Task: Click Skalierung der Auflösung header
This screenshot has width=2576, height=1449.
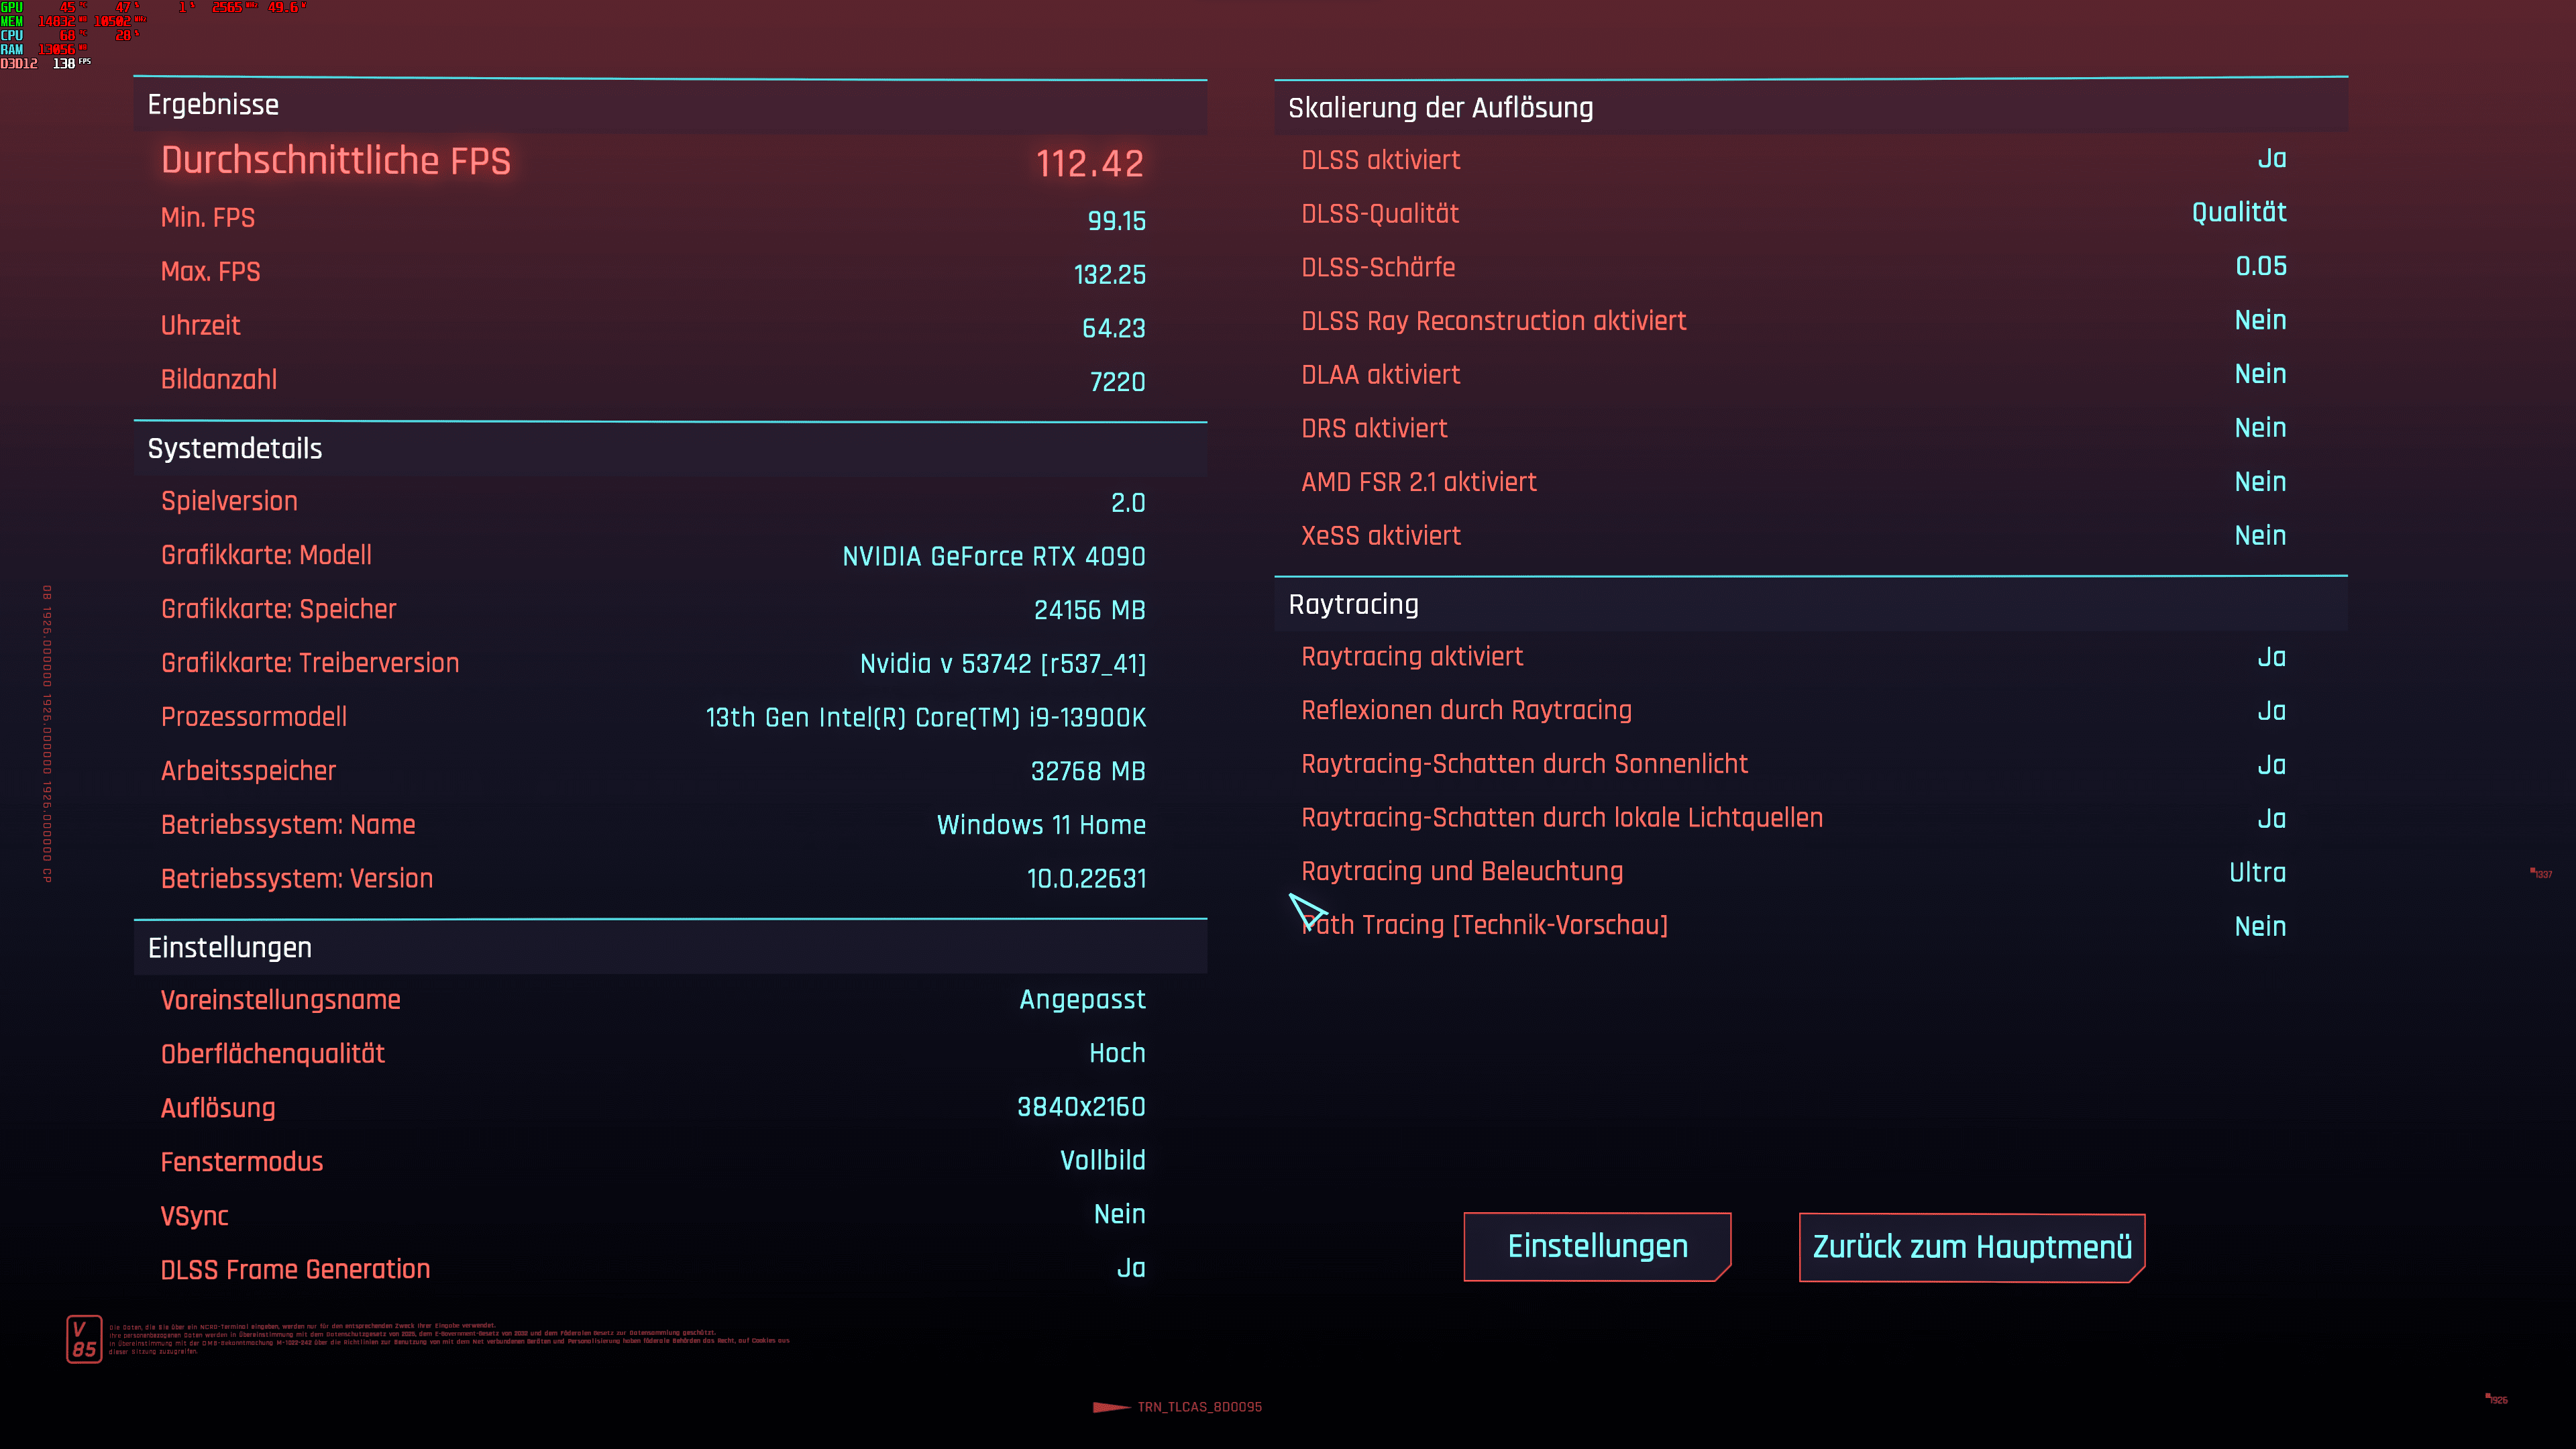Action: point(1440,108)
